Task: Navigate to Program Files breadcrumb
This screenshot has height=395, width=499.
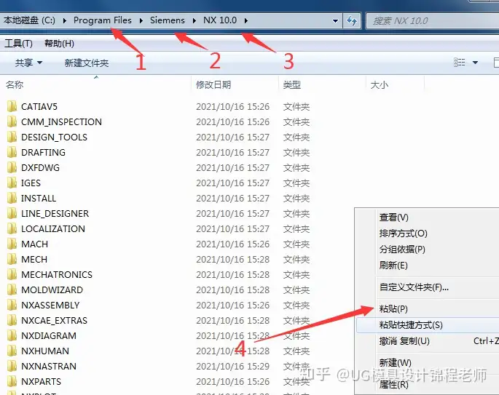Action: pyautogui.click(x=103, y=20)
